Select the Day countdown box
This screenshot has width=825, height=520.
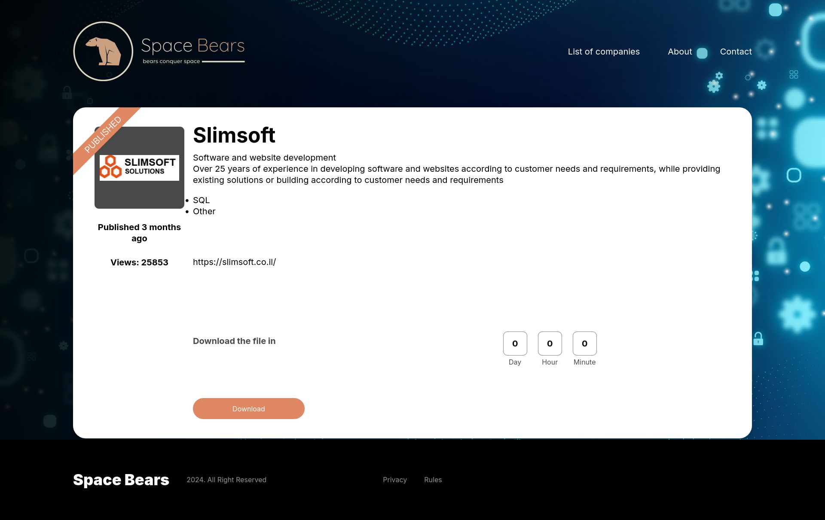click(x=515, y=343)
